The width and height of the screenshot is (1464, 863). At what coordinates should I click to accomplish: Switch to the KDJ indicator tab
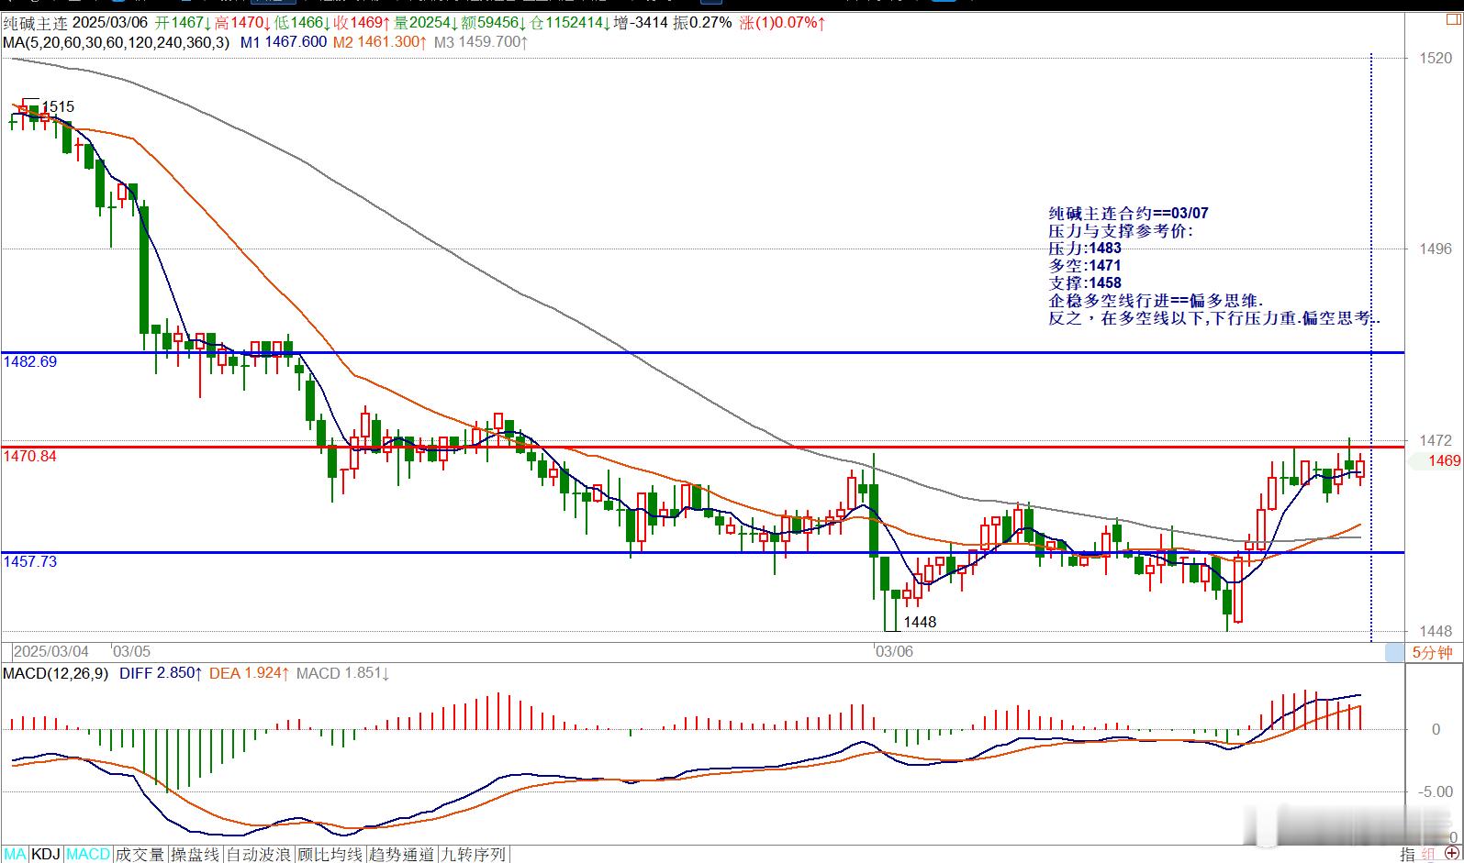pos(46,854)
